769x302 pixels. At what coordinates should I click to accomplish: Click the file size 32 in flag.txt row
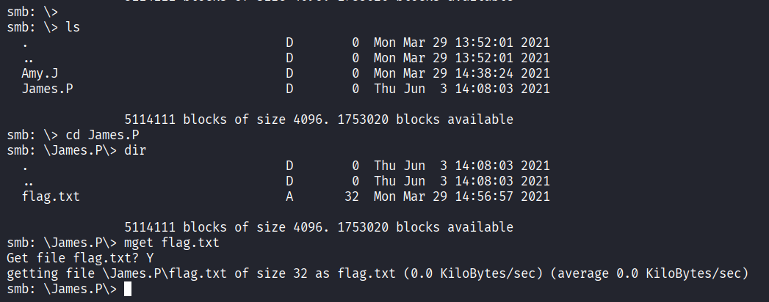coord(351,196)
